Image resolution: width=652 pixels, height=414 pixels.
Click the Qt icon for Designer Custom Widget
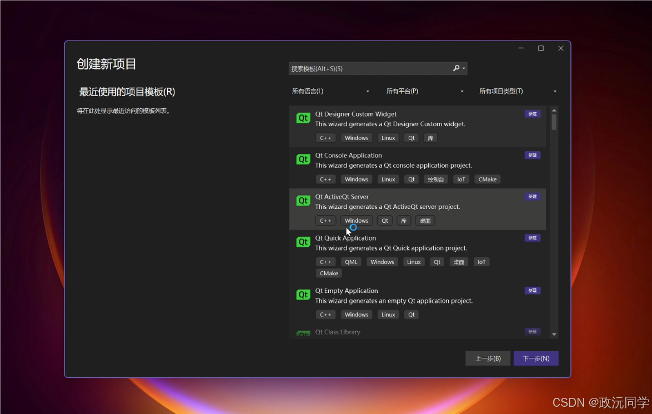[x=303, y=118]
